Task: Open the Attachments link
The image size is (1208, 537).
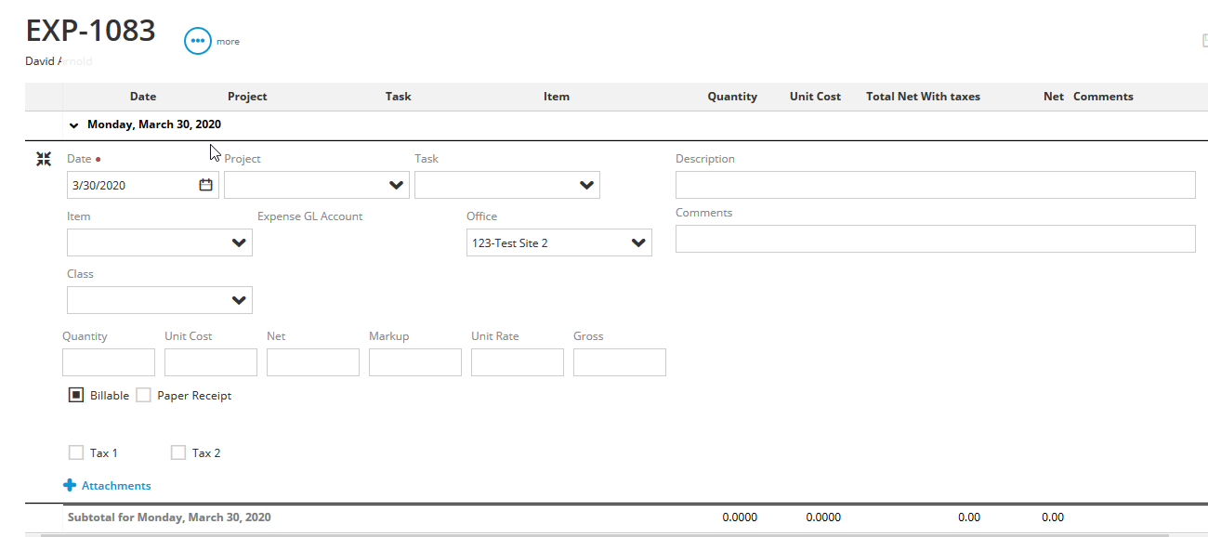Action: pos(116,486)
